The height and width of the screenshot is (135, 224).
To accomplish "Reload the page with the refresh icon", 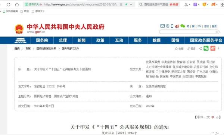I will [9, 4].
